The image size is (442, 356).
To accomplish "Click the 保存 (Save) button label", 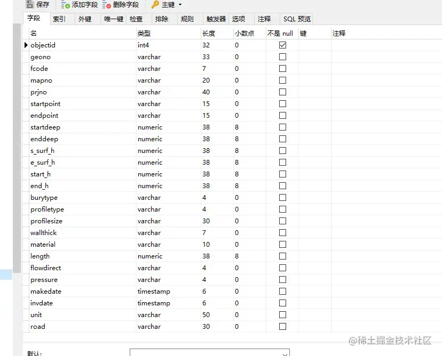I will [x=43, y=5].
